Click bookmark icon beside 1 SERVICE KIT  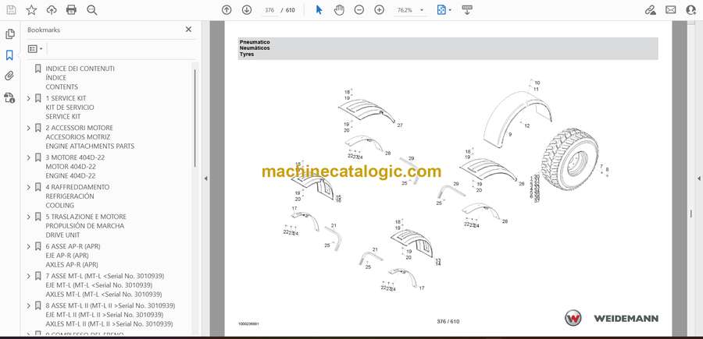click(38, 98)
